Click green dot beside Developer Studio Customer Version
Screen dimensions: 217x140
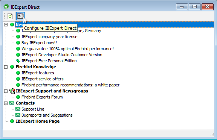click(18, 55)
